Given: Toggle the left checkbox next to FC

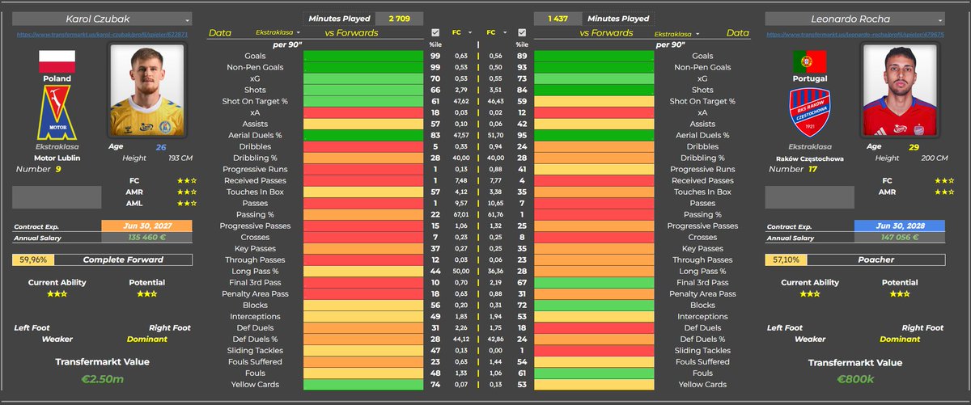Looking at the screenshot, I should [435, 33].
